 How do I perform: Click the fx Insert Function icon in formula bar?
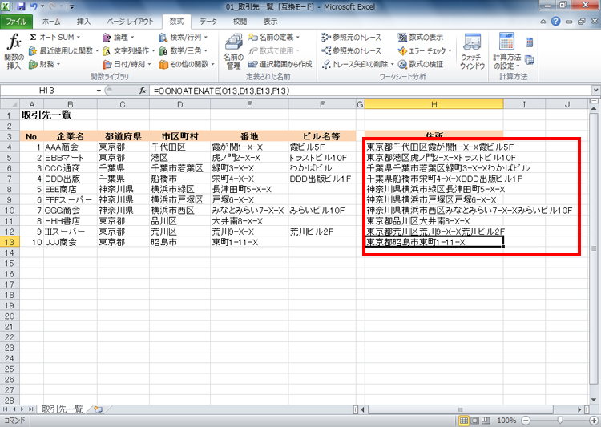143,91
